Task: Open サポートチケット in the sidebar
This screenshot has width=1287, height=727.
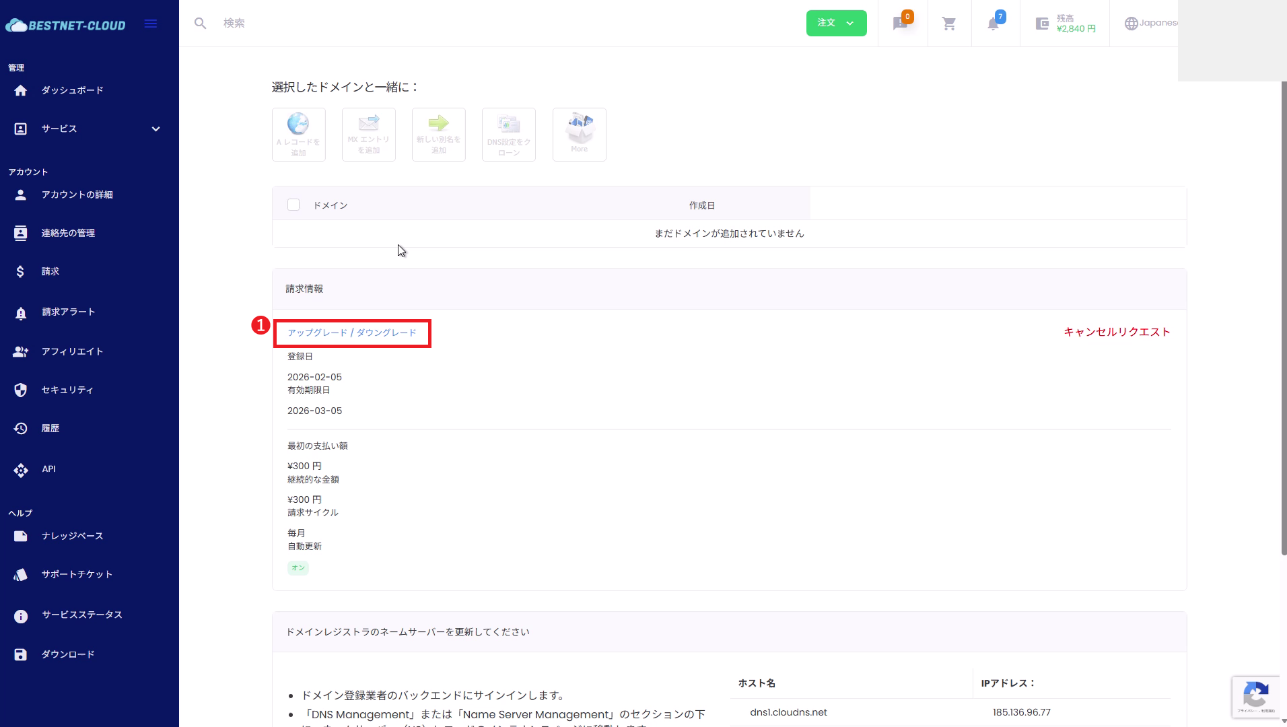Action: pyautogui.click(x=77, y=574)
